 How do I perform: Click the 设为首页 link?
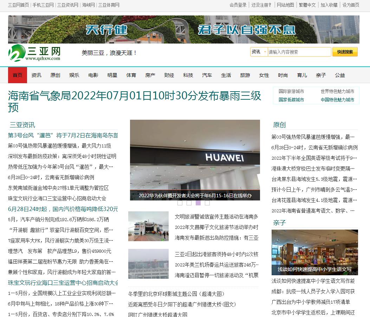click(351, 5)
